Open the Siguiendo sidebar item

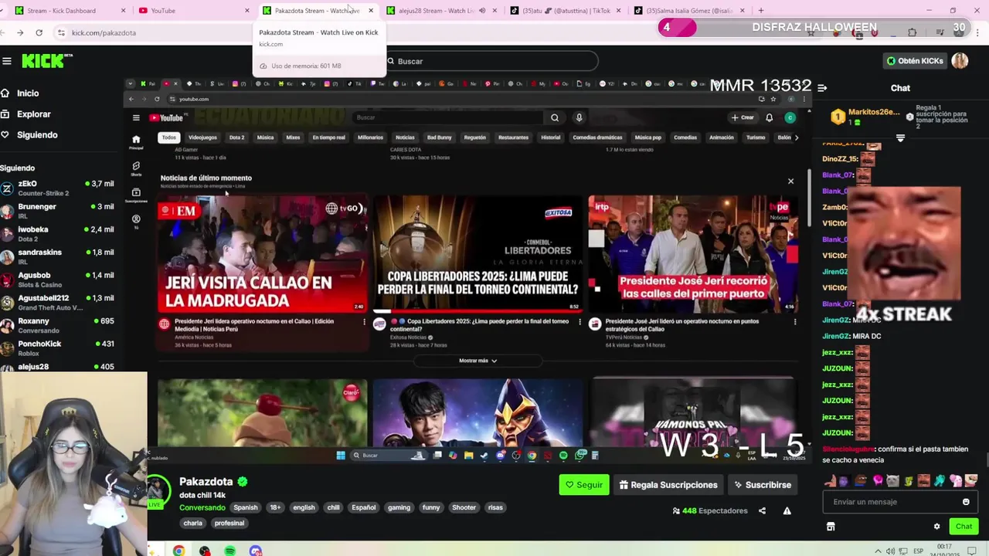pyautogui.click(x=37, y=134)
